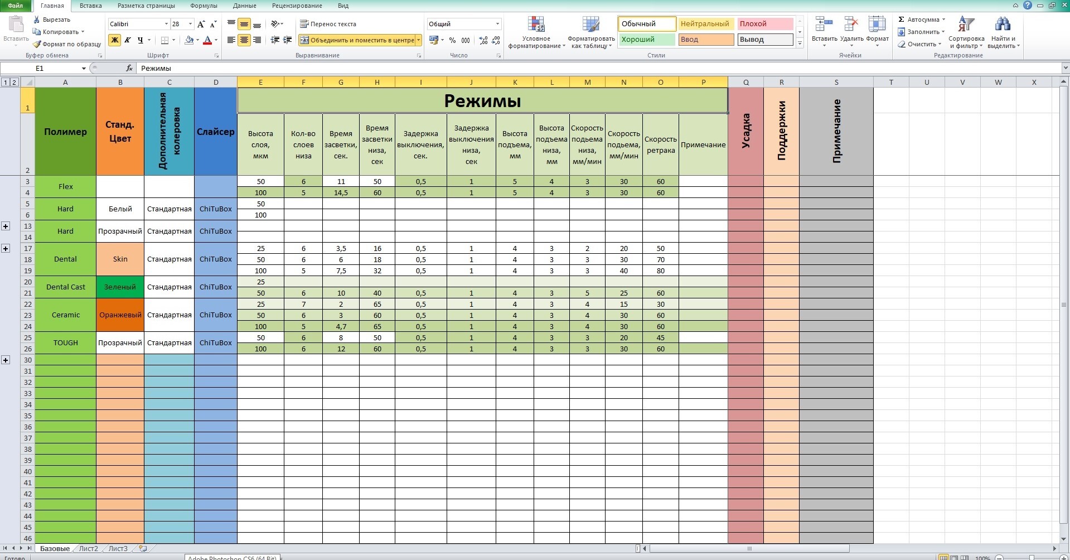Image resolution: width=1070 pixels, height=560 pixels.
Task: Decrease font size with the small A icon
Action: [x=214, y=24]
